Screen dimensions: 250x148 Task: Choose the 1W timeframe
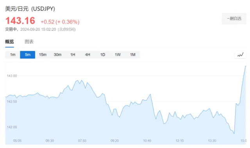pos(118,55)
